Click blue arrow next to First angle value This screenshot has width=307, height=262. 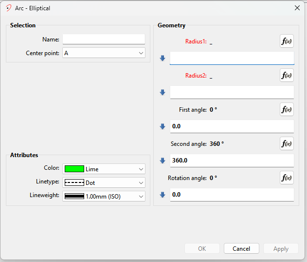[163, 126]
